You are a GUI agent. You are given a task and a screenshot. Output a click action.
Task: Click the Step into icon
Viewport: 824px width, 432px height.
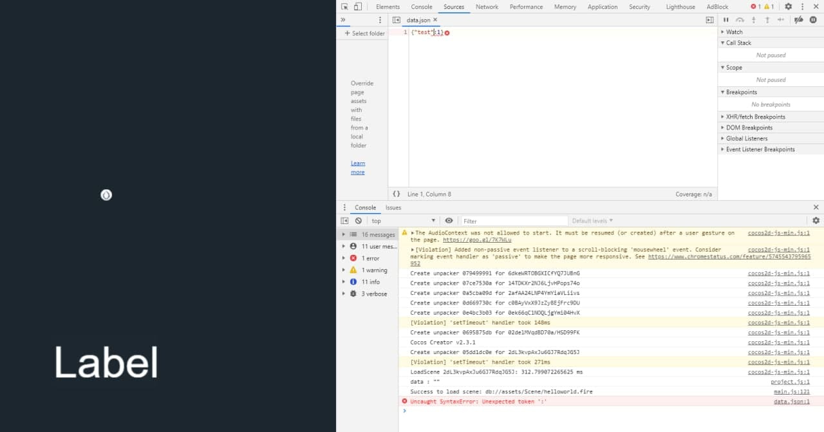[x=754, y=20]
